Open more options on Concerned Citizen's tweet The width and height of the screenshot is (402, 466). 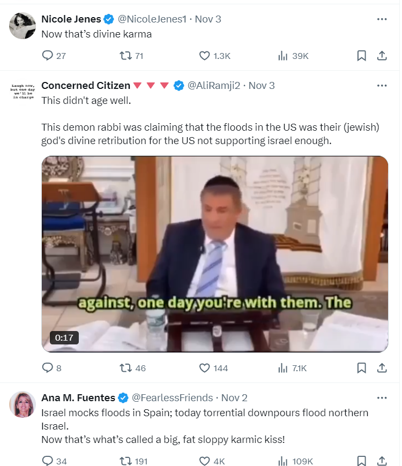pyautogui.click(x=382, y=86)
